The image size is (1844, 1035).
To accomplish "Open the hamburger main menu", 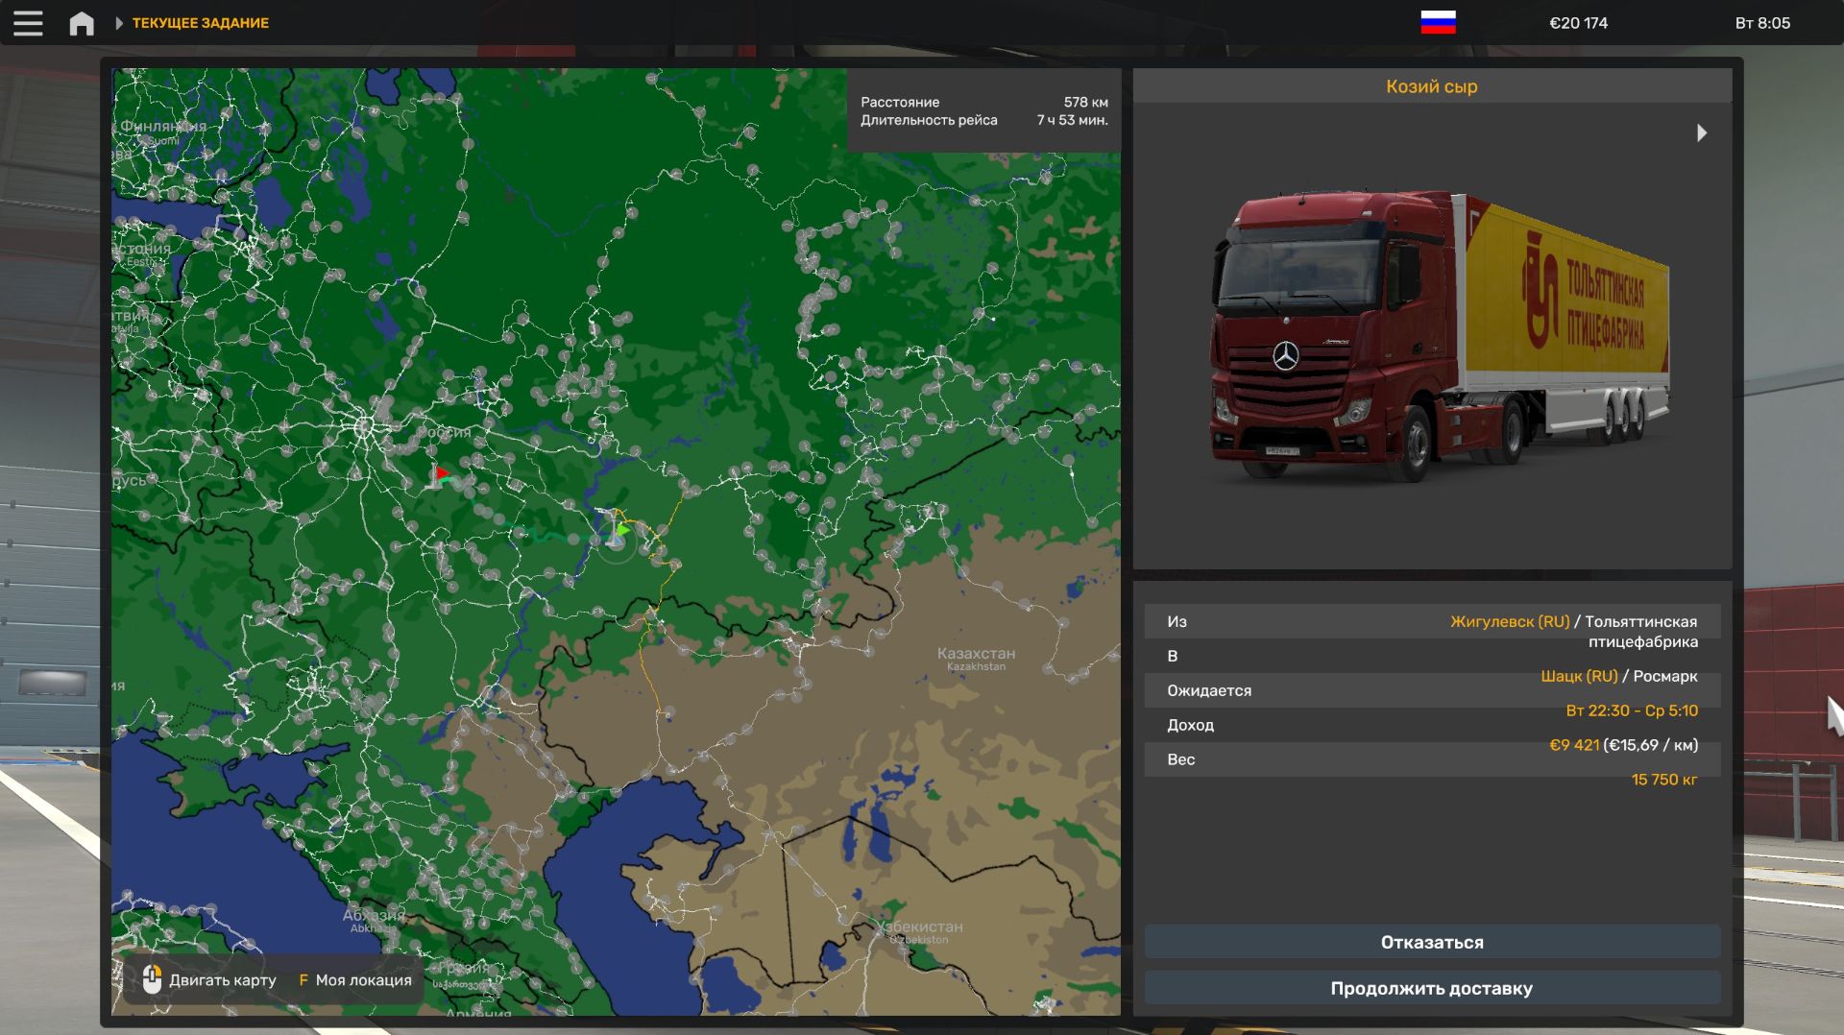I will pos(28,23).
